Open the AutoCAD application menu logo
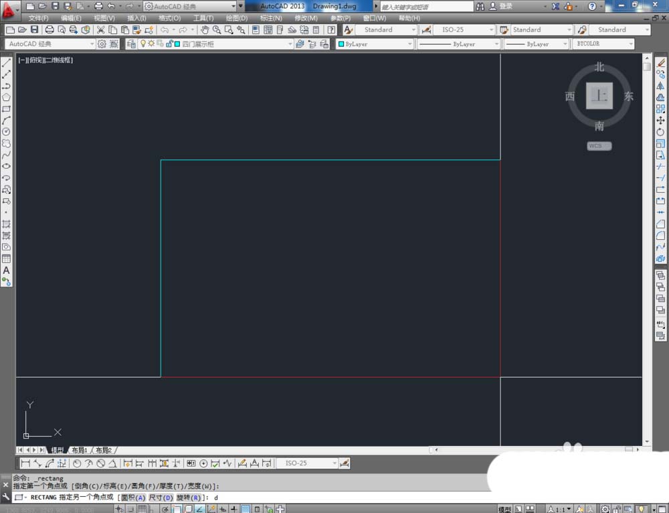 9,9
